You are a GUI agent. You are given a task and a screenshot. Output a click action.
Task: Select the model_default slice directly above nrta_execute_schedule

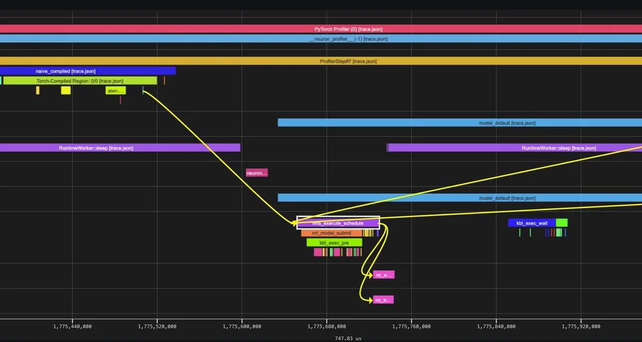[x=460, y=198]
